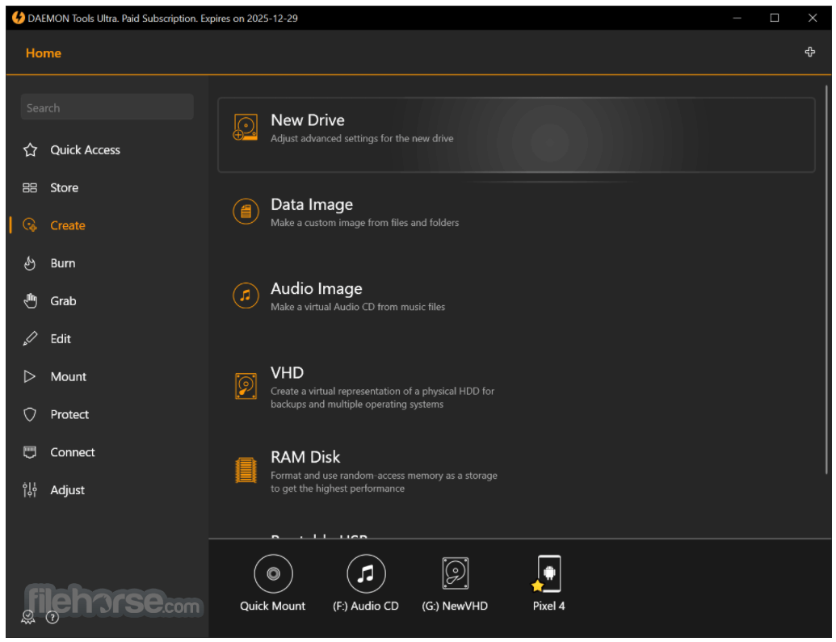836x642 pixels.
Task: Click the Connect network port icon
Action: pyautogui.click(x=30, y=452)
